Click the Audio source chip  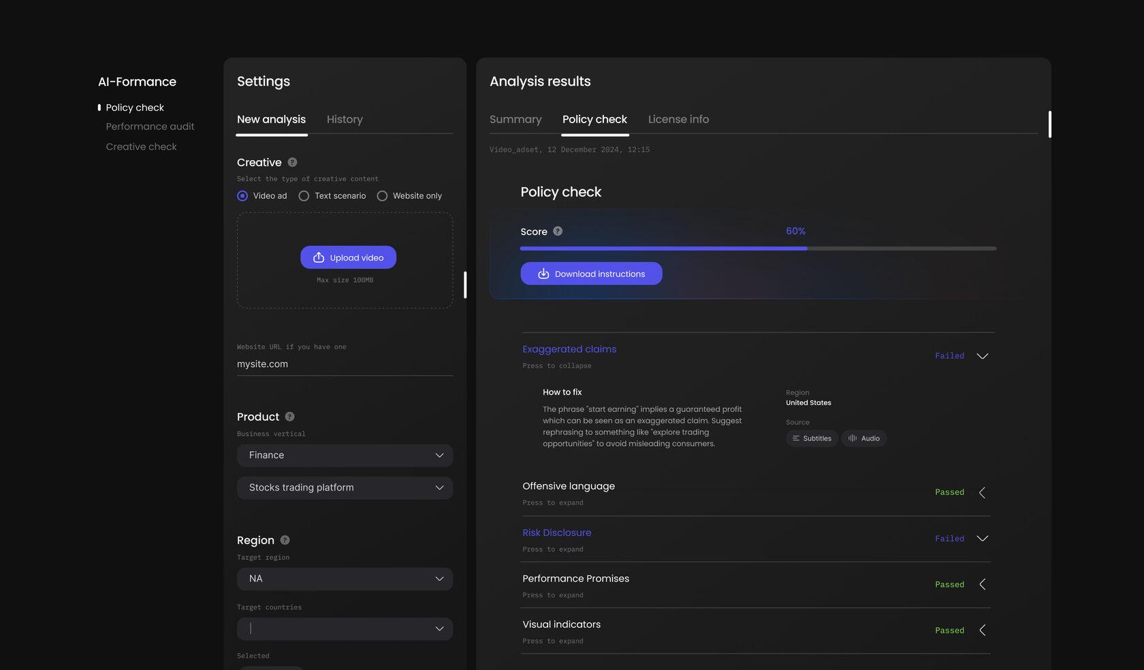click(864, 438)
